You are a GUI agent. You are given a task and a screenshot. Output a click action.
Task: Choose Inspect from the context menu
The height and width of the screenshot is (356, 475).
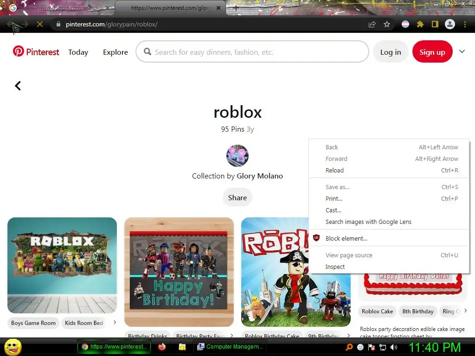click(389, 267)
